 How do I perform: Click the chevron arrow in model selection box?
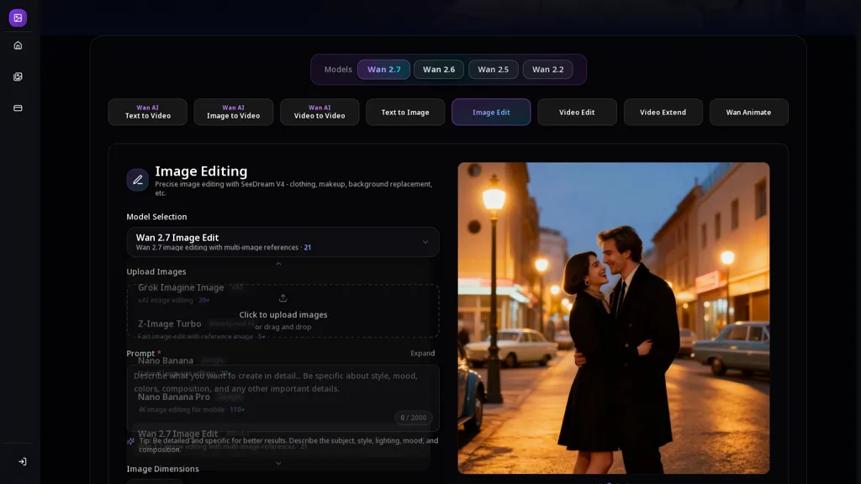(x=425, y=242)
